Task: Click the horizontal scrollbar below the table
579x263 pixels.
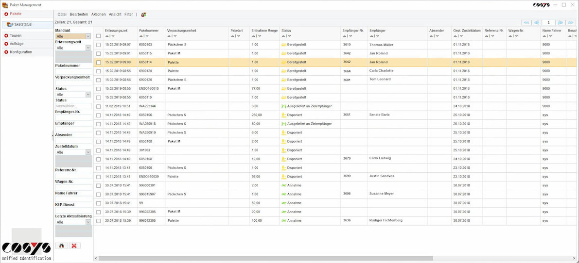Action: point(263,258)
